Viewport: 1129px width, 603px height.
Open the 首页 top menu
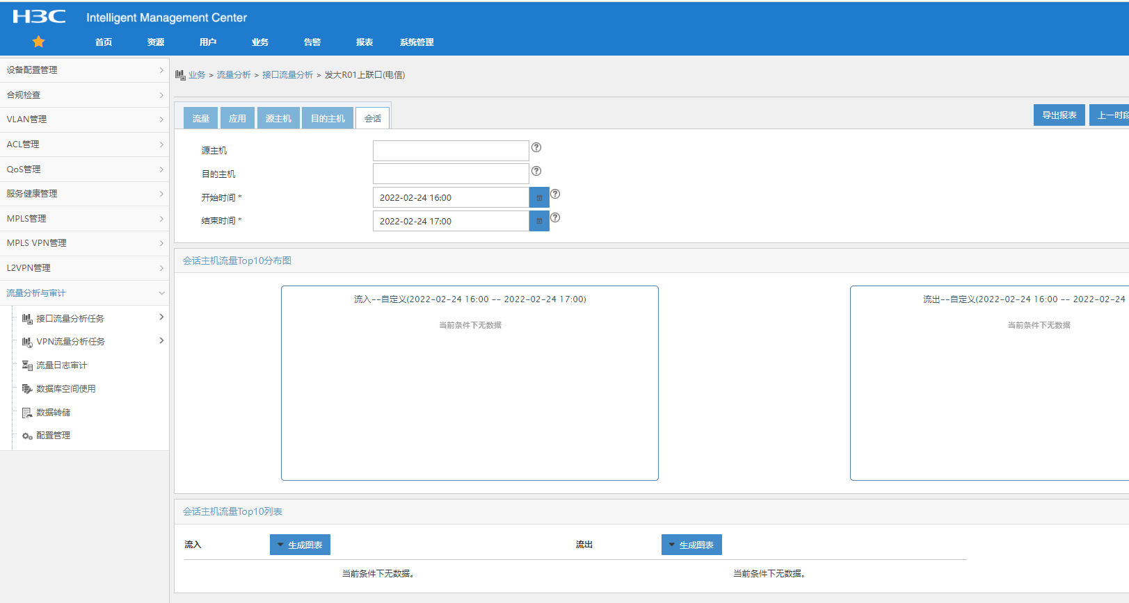point(104,42)
